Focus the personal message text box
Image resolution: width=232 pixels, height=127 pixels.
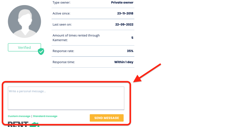click(x=66, y=98)
